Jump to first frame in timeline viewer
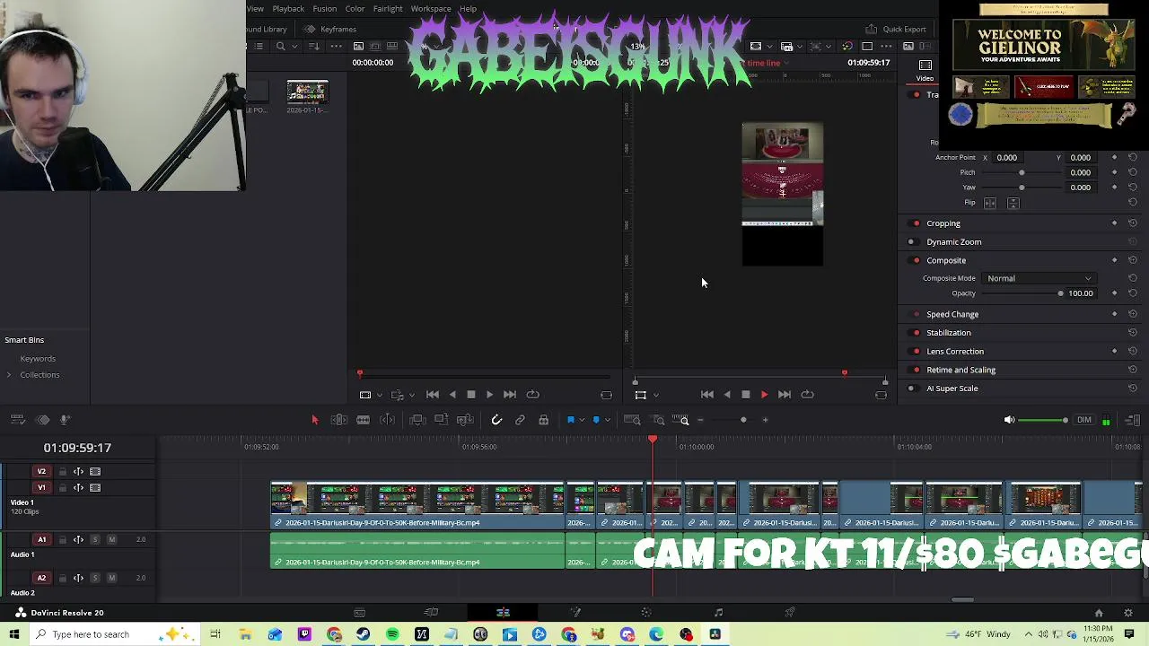Screen dimensions: 1149x646 click(706, 395)
